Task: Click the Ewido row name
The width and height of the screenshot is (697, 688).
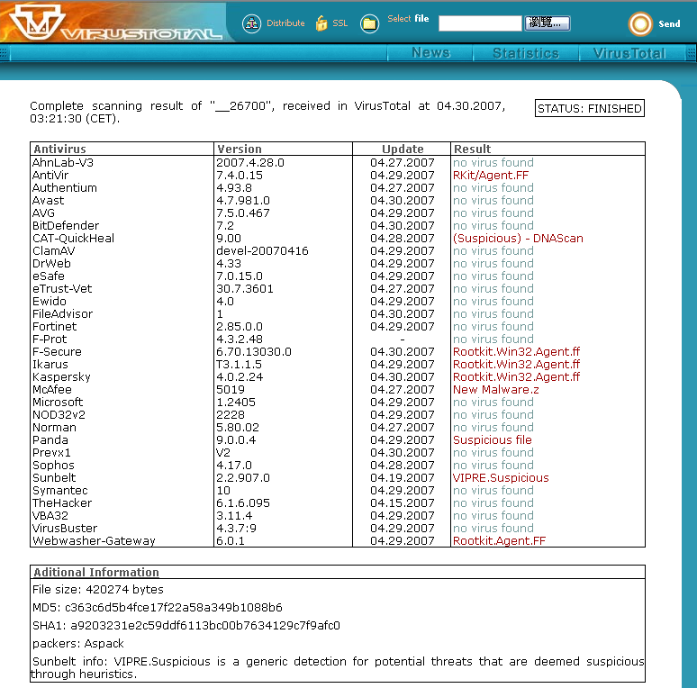Action: click(x=49, y=302)
